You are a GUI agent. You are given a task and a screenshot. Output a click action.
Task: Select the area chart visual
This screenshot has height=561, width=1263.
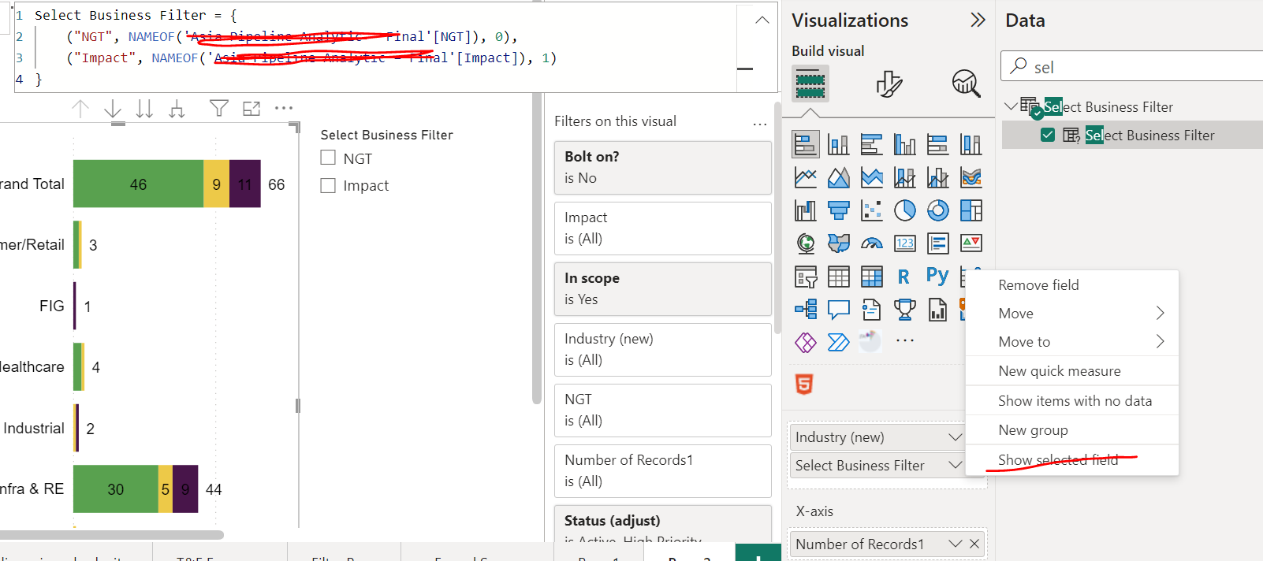839,178
